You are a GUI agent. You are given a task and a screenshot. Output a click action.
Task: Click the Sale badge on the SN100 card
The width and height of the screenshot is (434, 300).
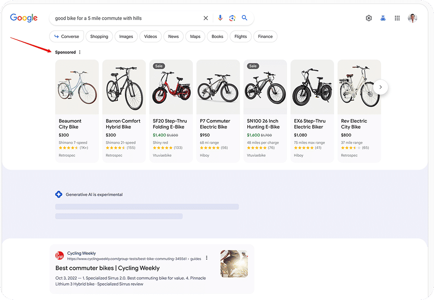click(253, 66)
